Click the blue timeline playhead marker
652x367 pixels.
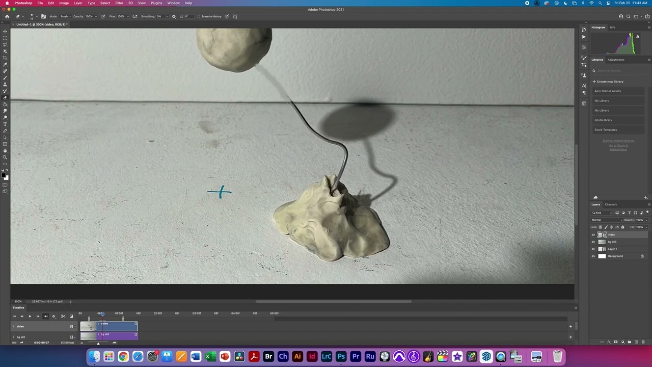pyautogui.click(x=102, y=314)
